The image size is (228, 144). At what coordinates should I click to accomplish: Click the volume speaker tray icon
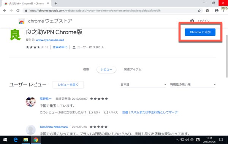coord(187,140)
